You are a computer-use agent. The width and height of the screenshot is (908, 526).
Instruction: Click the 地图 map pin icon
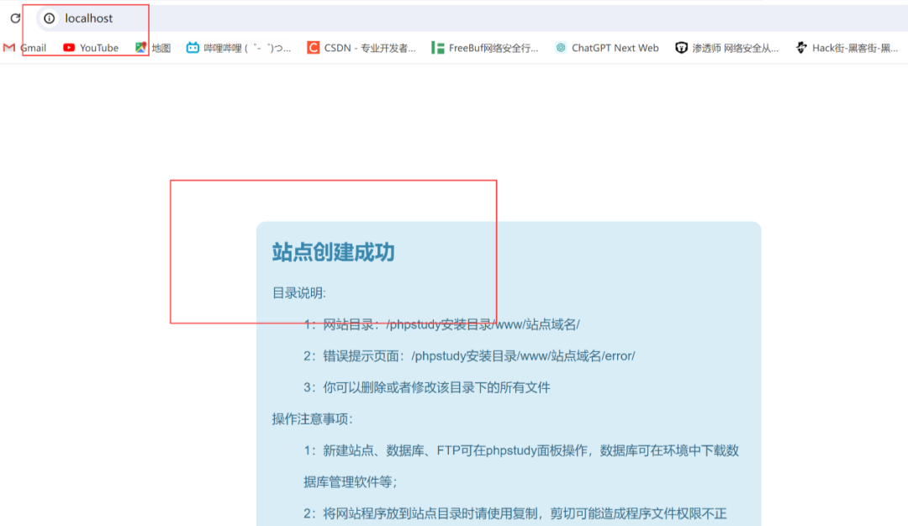coord(141,47)
